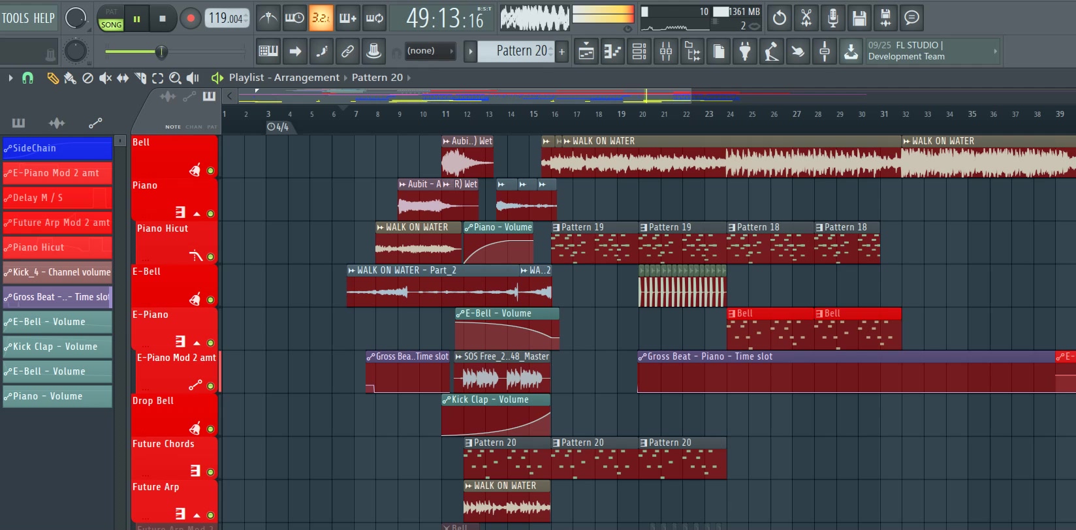Open the Channel rack button
Viewport: 1076px width, 530px height.
639,51
